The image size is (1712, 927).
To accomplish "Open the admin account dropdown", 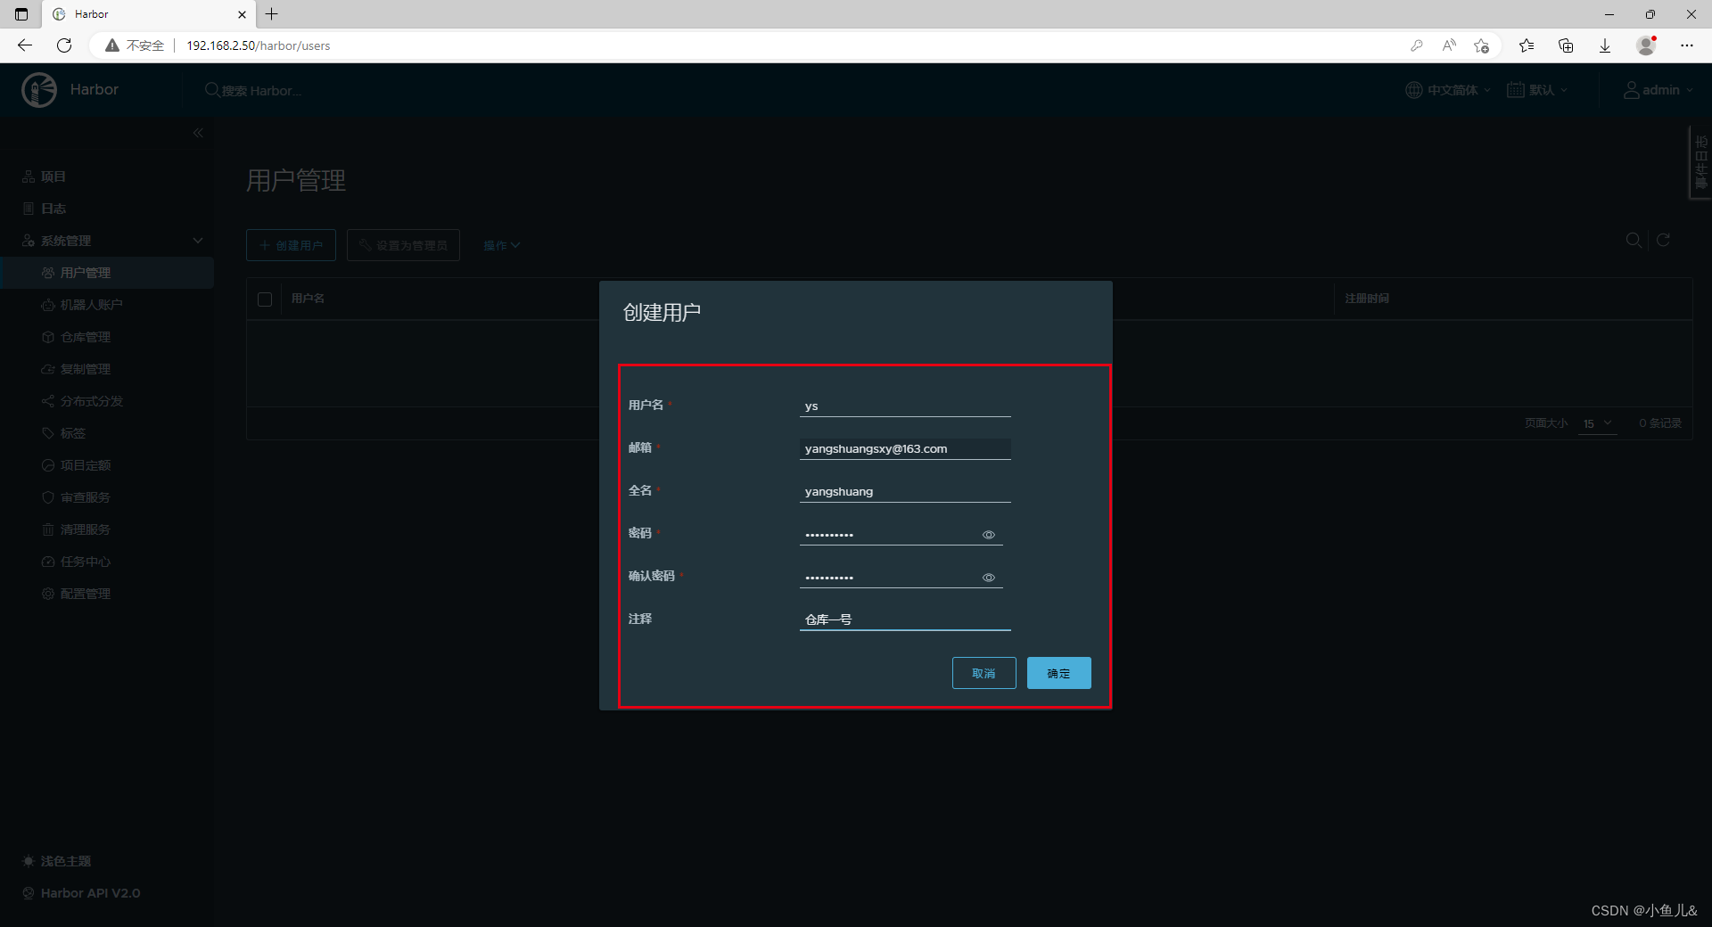I will pos(1658,90).
